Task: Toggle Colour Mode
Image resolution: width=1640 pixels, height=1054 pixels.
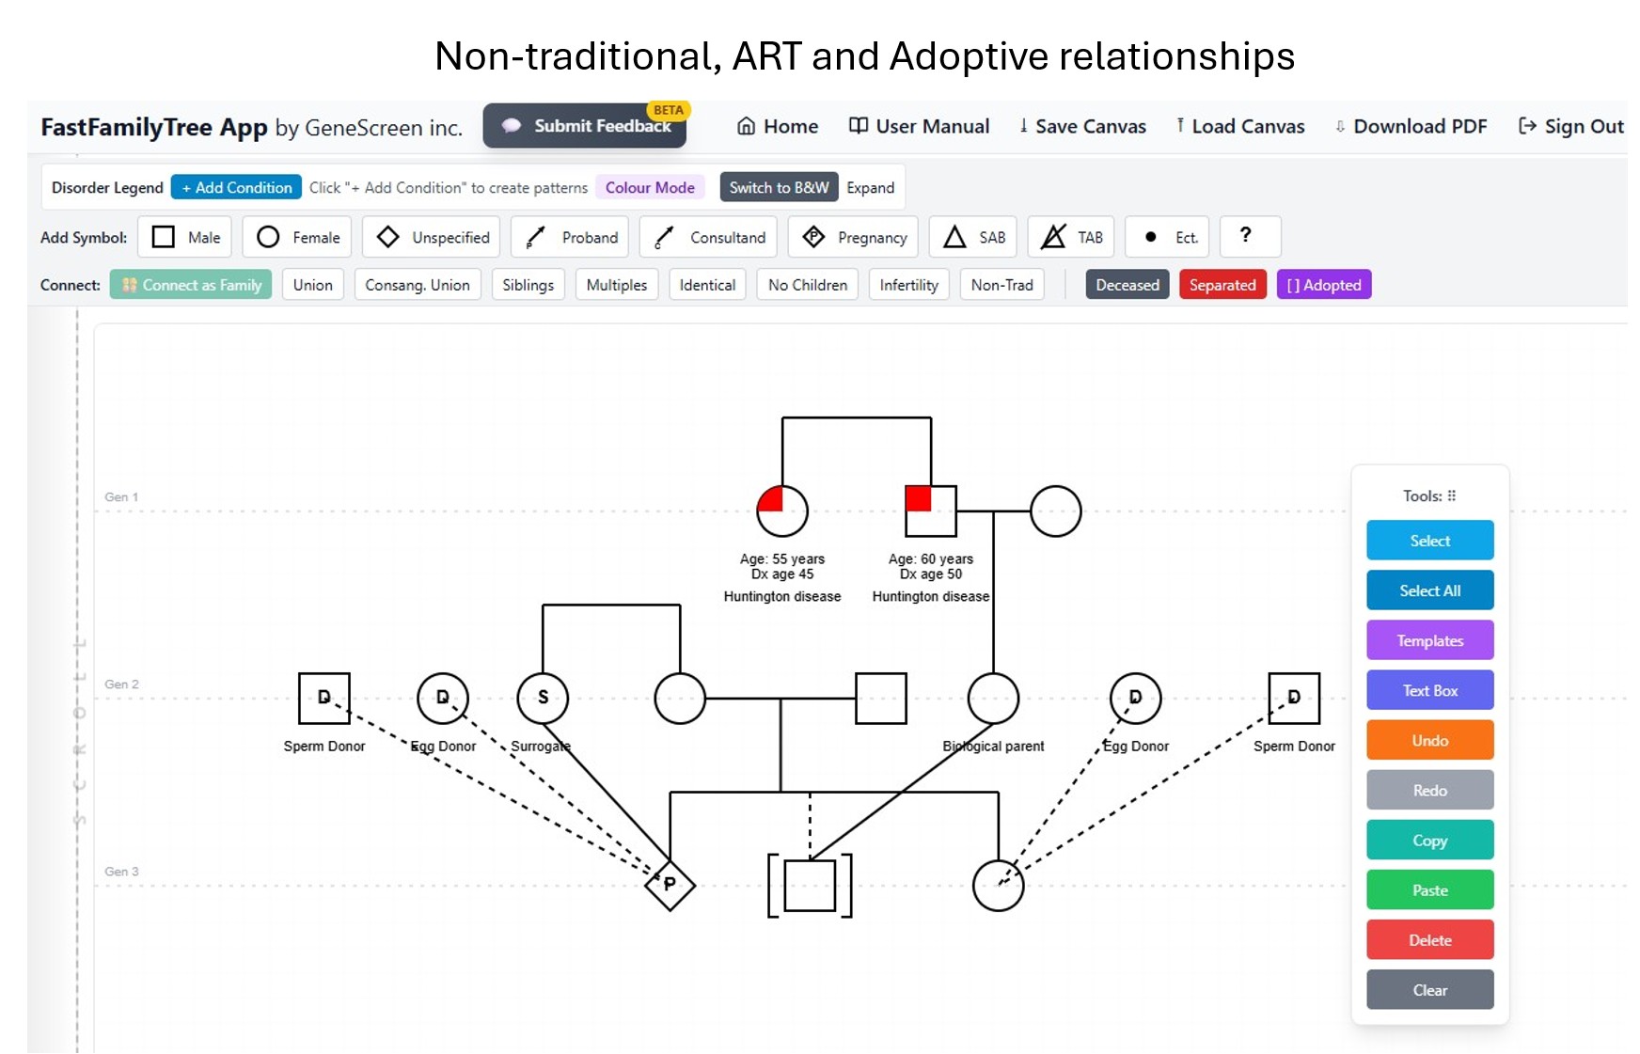Action: coord(650,187)
